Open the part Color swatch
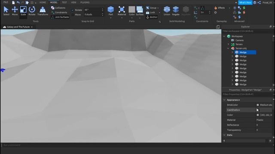This screenshot has height=154, width=275. (132, 9)
